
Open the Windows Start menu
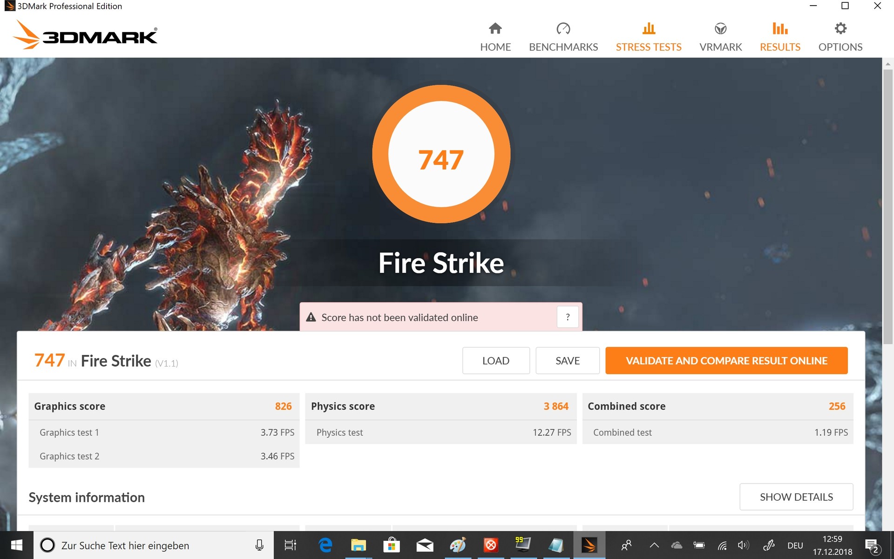tap(17, 545)
